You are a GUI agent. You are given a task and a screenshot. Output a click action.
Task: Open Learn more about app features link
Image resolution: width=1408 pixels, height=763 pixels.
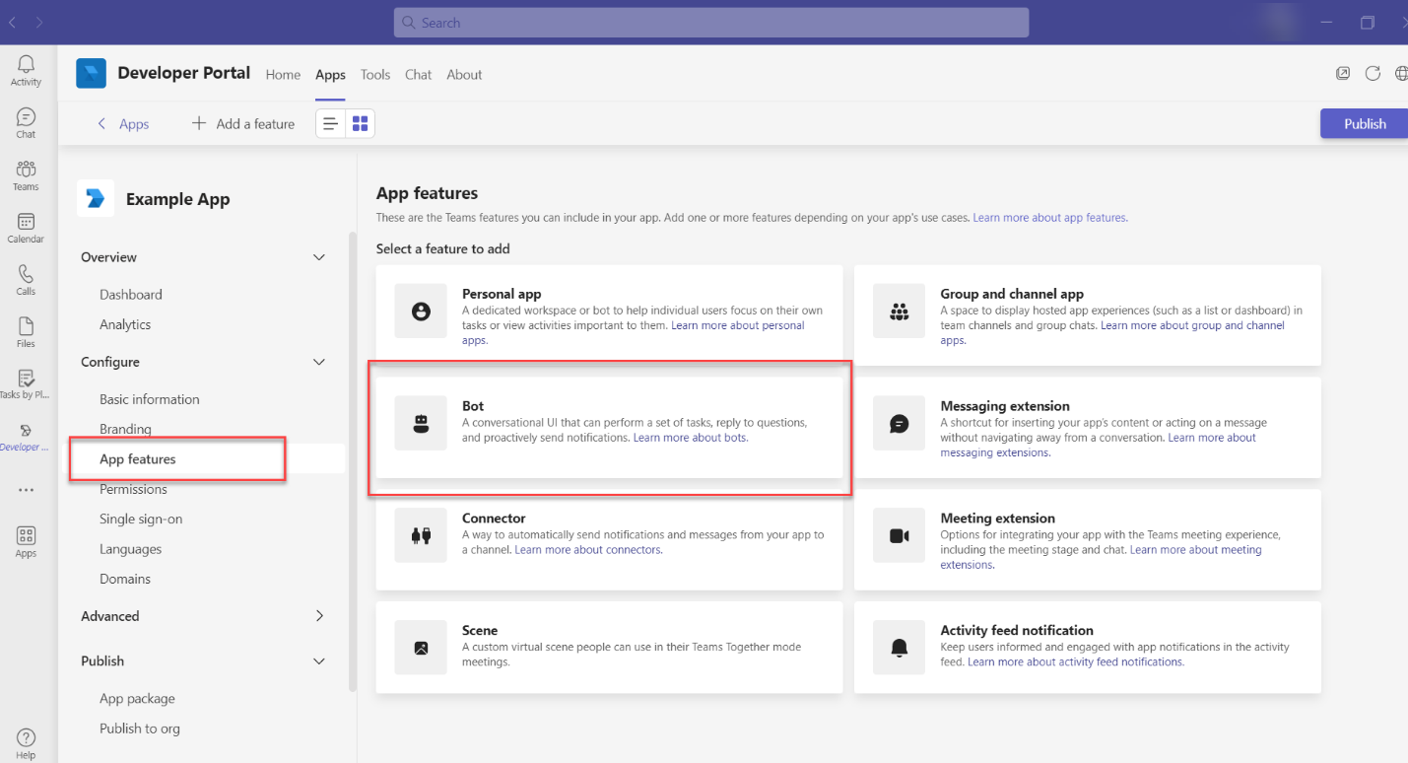coord(1050,217)
